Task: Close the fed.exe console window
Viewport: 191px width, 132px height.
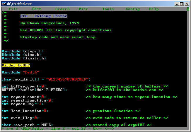Action: pyautogui.click(x=187, y=4)
